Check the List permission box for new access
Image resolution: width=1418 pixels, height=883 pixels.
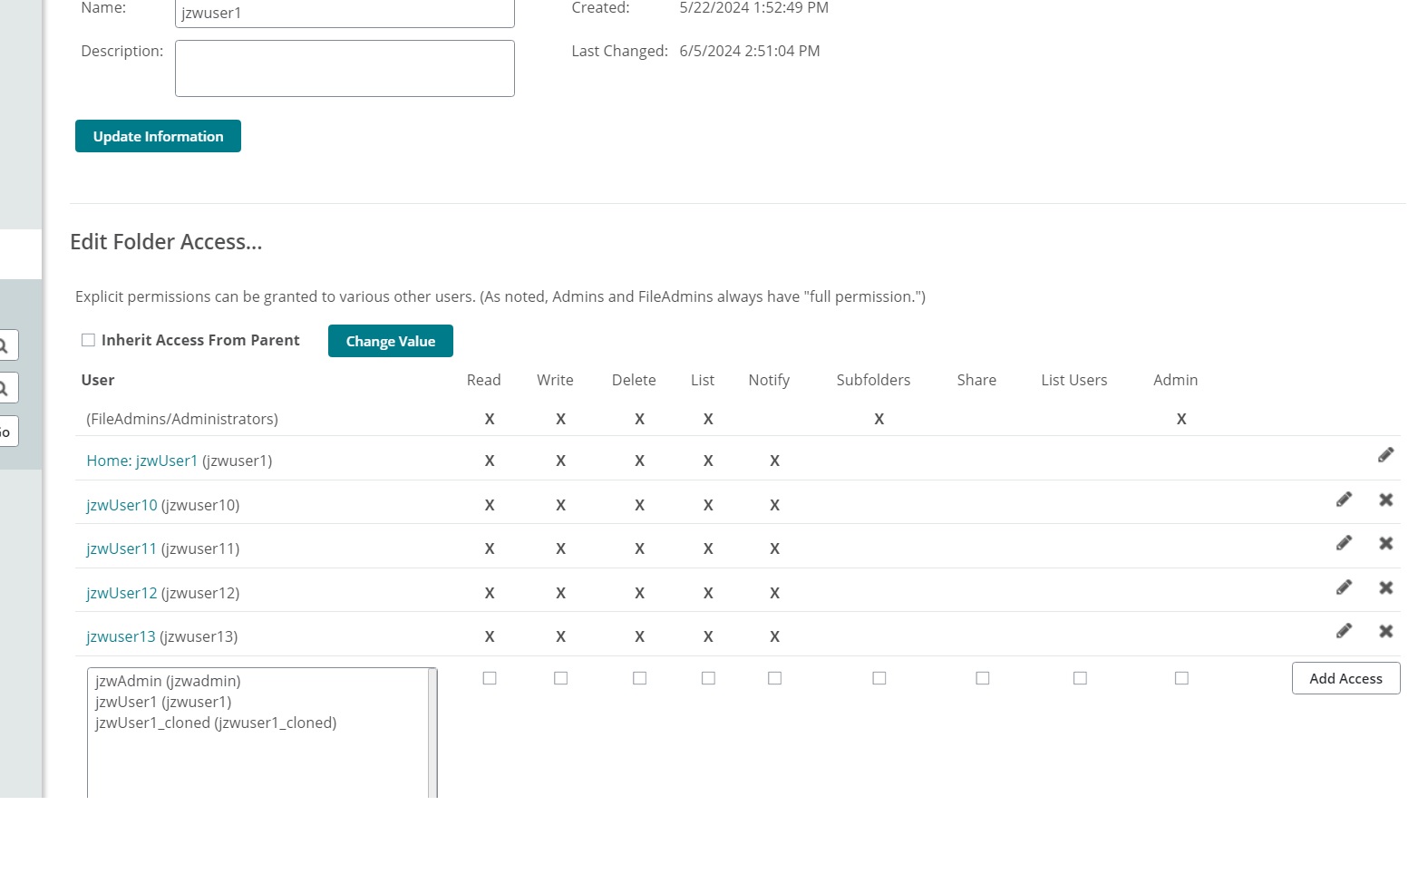coord(708,678)
